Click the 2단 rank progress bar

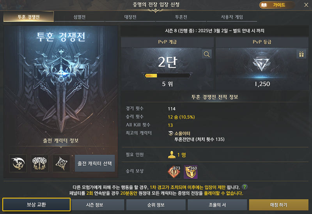167,75
